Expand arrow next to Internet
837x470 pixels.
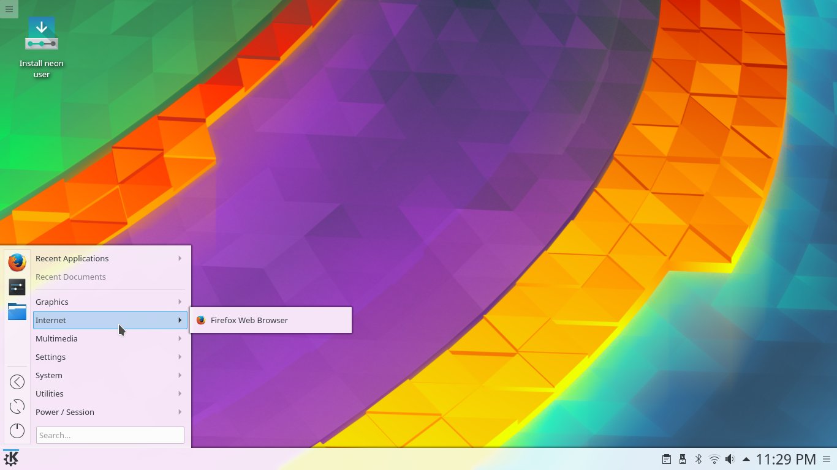tap(180, 320)
